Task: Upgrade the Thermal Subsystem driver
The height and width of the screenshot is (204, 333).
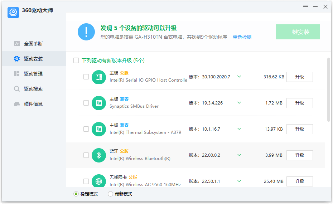Action: tap(299, 129)
